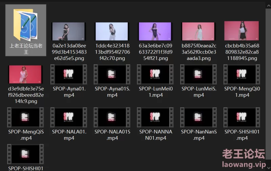Click the file name SPOP-MengQiS.mp4
The height and width of the screenshot is (171, 271).
26,135
